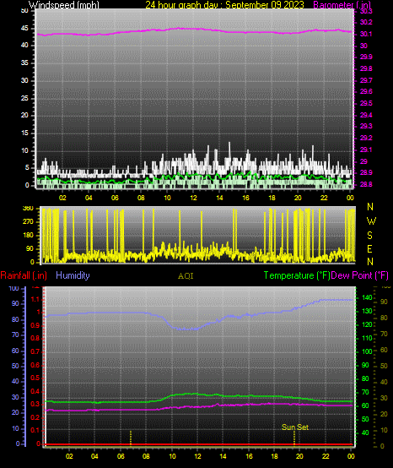Click the 'Barometer (.in)' axis label

point(342,5)
